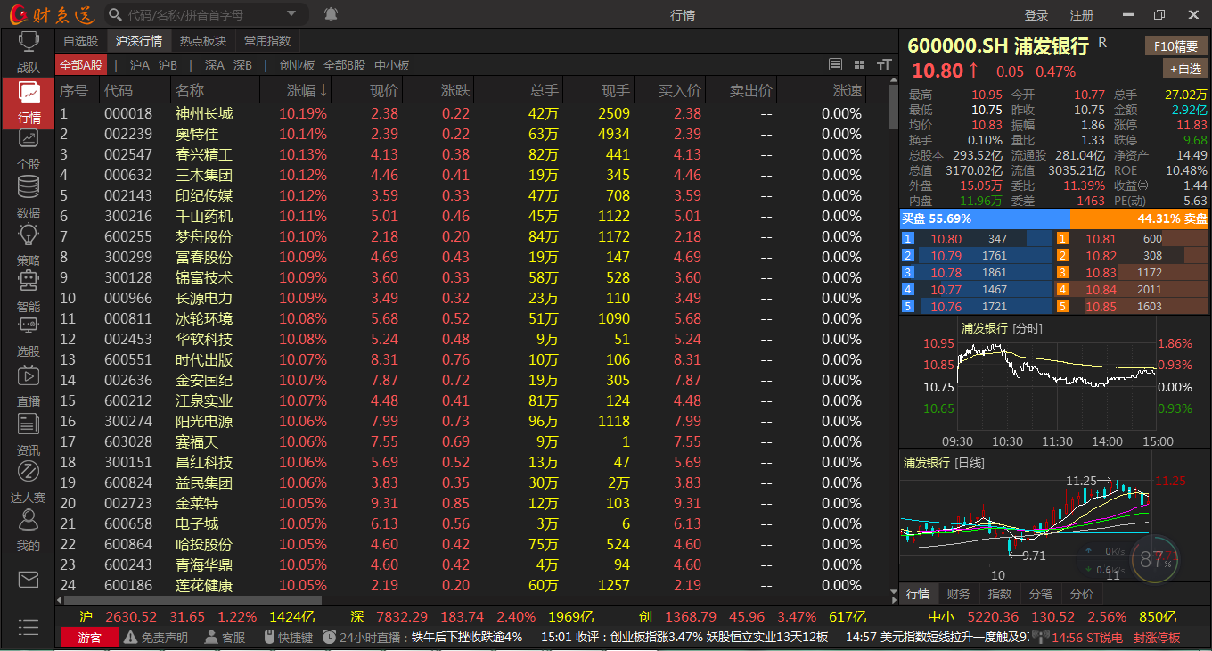Open the mail envelope icon in sidebar
The image size is (1212, 651).
click(29, 580)
